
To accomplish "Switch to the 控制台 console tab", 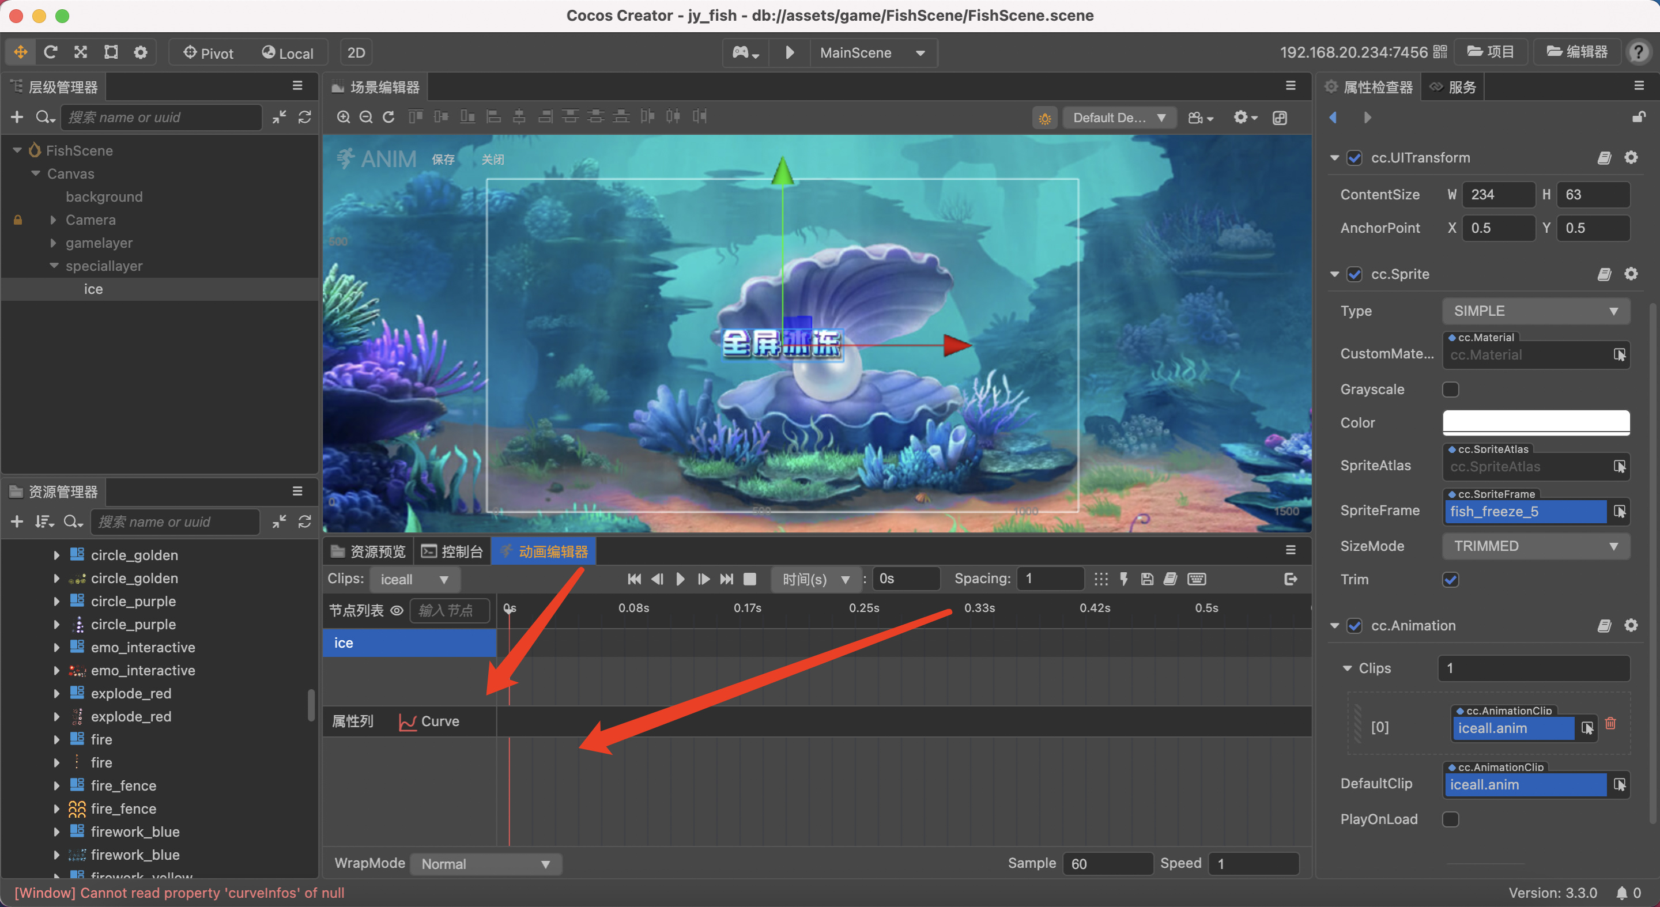I will point(452,551).
